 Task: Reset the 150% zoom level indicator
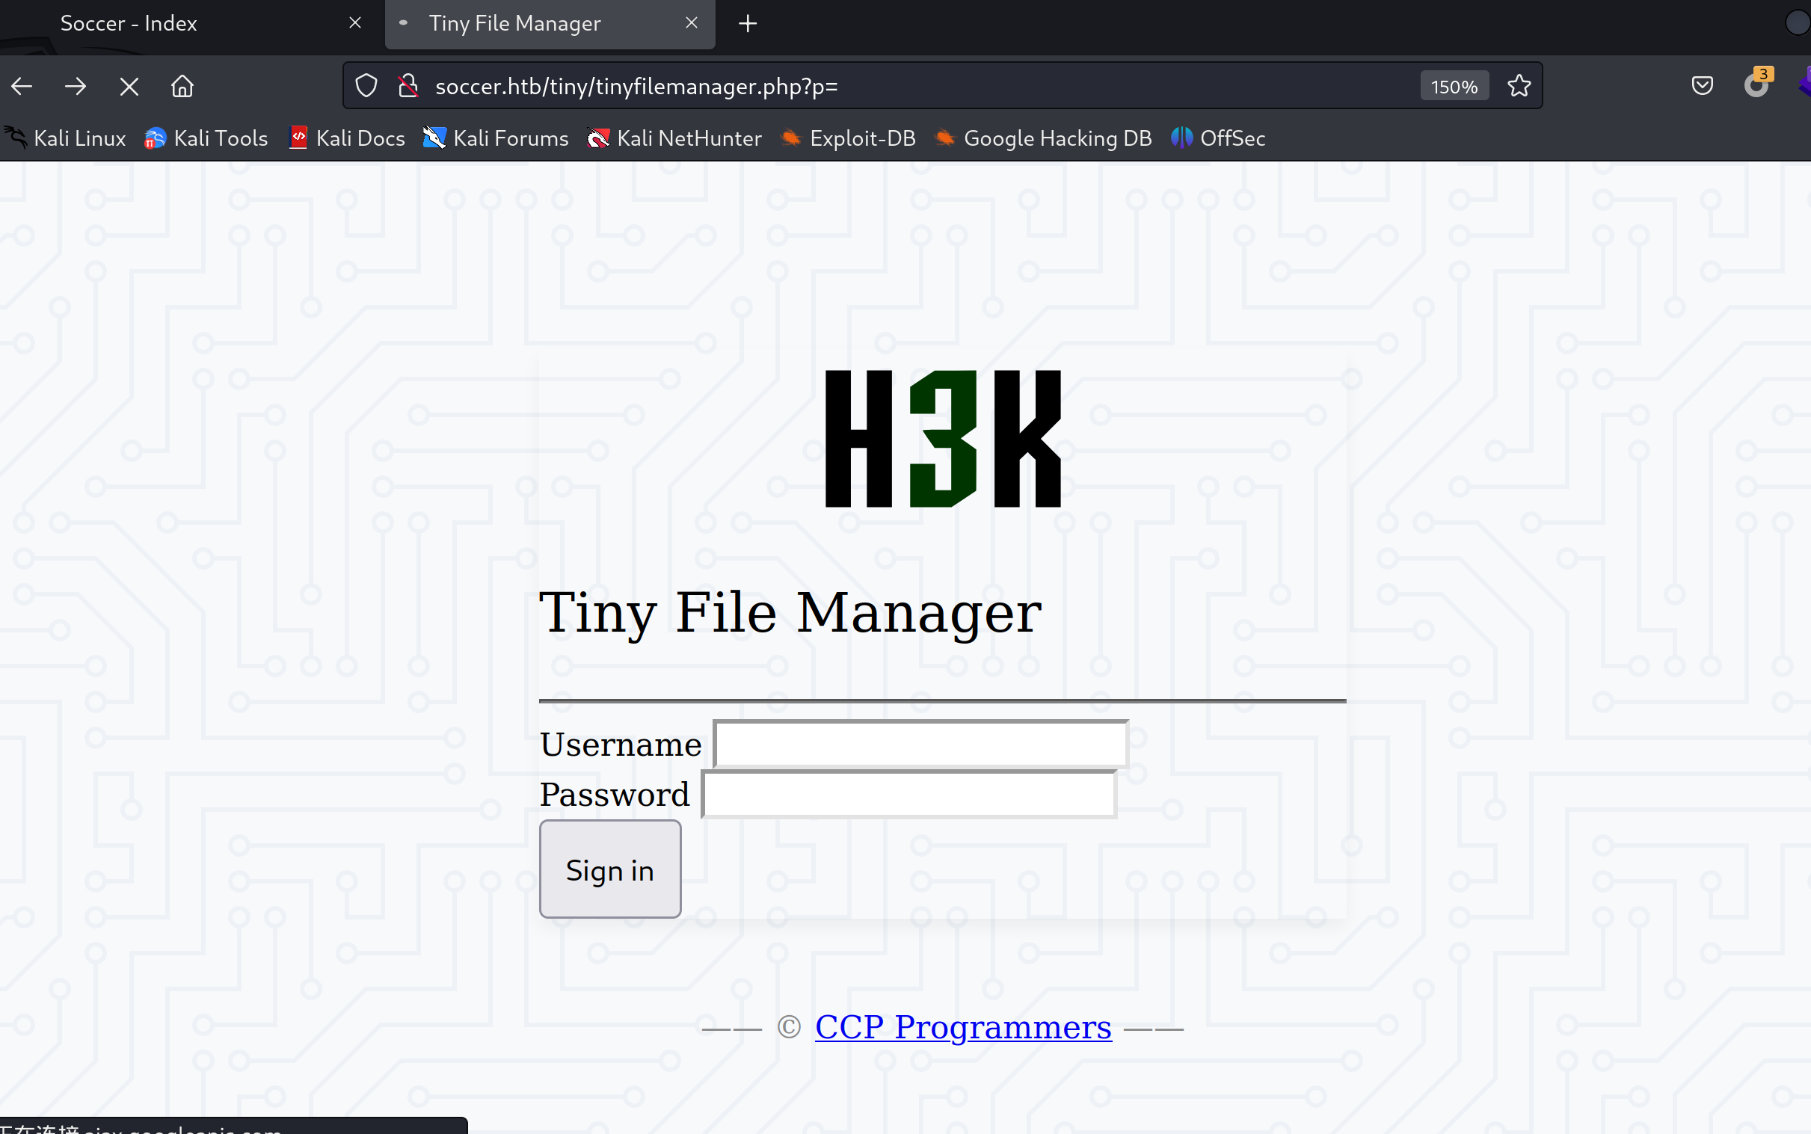[1453, 87]
